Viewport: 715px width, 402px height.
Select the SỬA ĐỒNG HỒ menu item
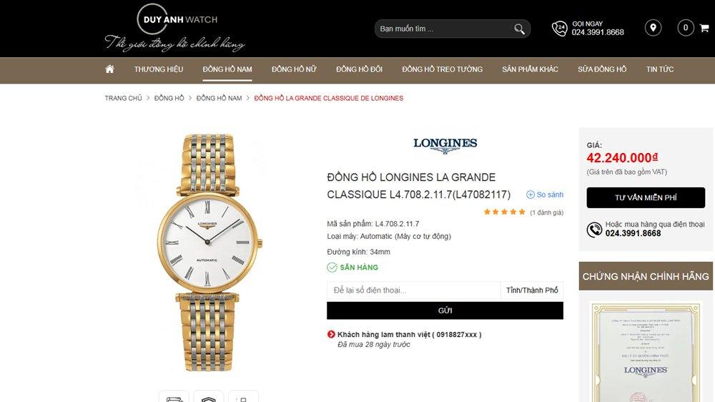click(x=602, y=69)
